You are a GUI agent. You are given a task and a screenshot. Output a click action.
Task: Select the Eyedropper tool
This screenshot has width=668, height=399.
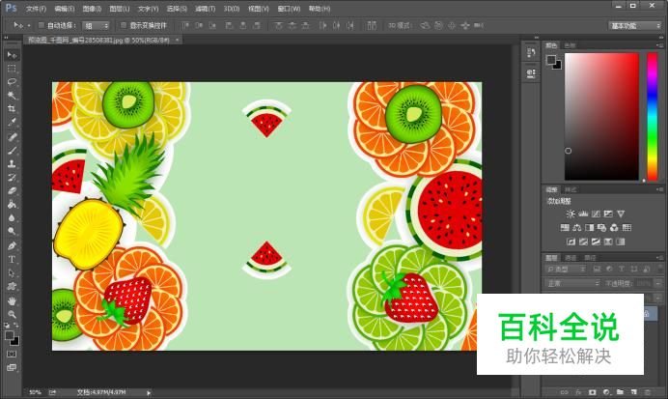pyautogui.click(x=12, y=122)
